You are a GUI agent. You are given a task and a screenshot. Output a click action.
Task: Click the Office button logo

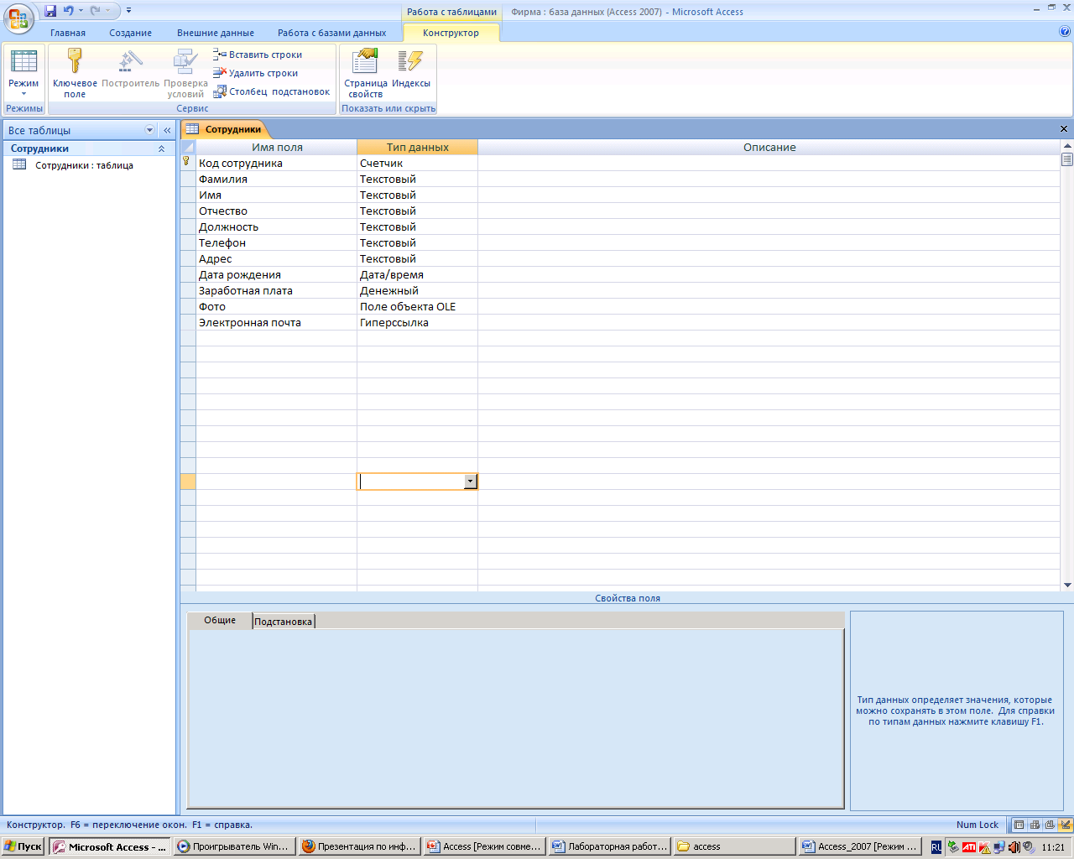(x=18, y=18)
